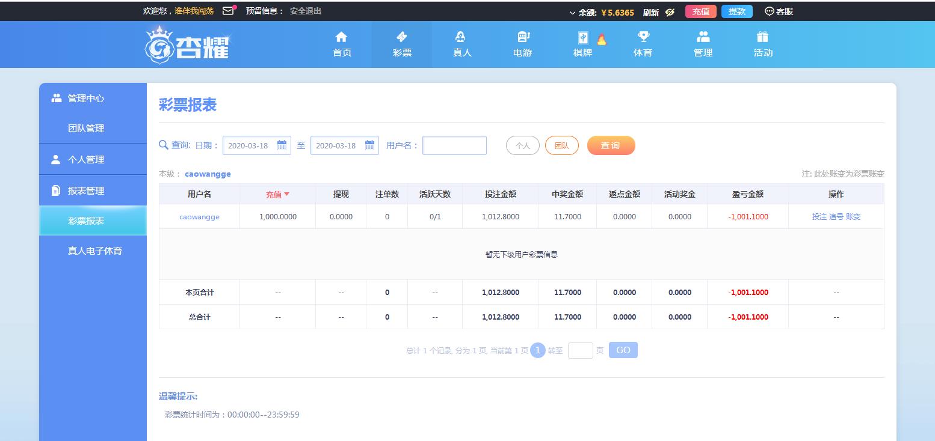This screenshot has height=441, width=935.
Task: Open the 电游 electronic games icon
Action: (522, 38)
